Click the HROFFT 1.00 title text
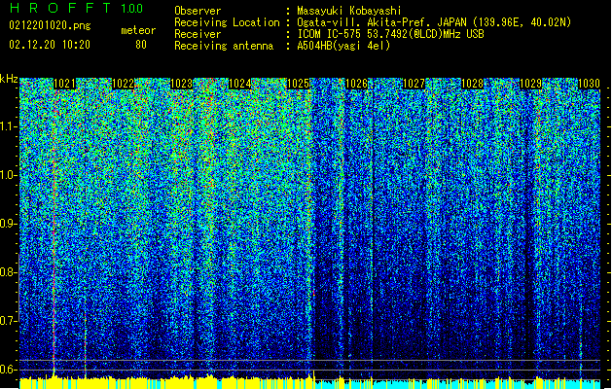The height and width of the screenshot is (389, 612). [76, 8]
